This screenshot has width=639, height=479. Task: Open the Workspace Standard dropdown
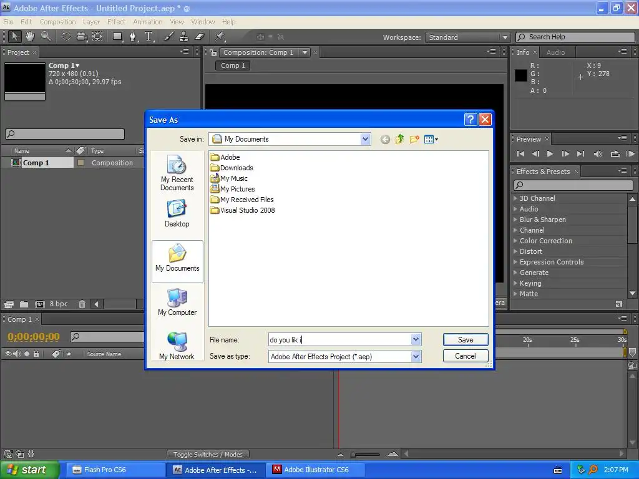467,37
